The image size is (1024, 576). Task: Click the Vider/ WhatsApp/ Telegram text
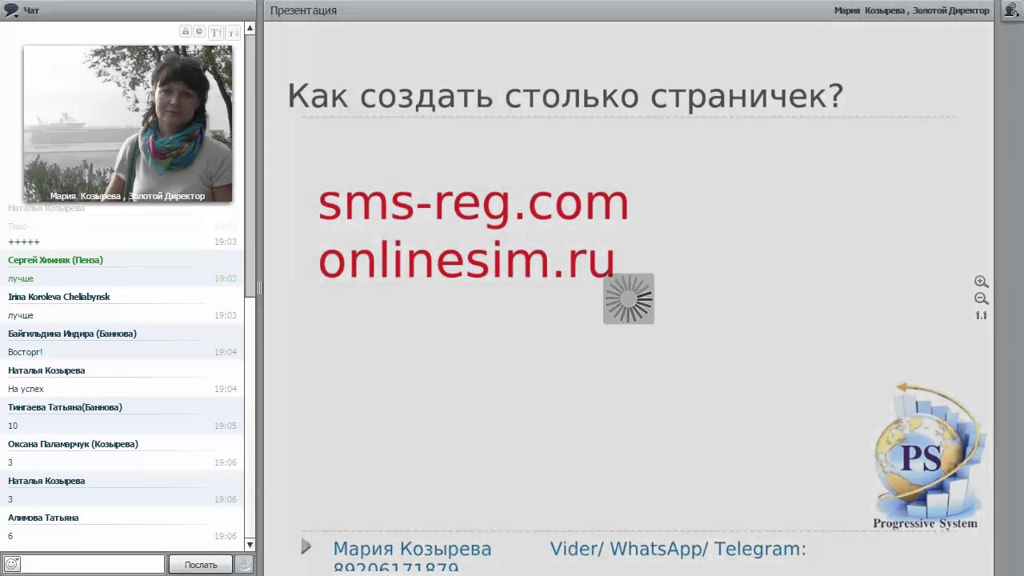(678, 549)
